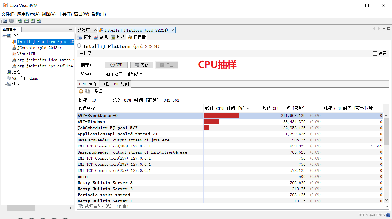392x219 pixels.
Task: Select the 快照 (Snapshots) tree node
Action: (16, 84)
